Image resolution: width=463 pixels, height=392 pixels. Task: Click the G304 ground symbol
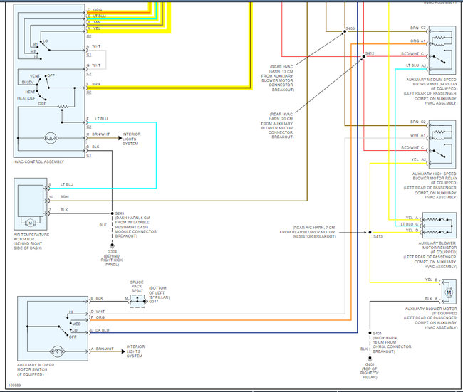pos(113,245)
